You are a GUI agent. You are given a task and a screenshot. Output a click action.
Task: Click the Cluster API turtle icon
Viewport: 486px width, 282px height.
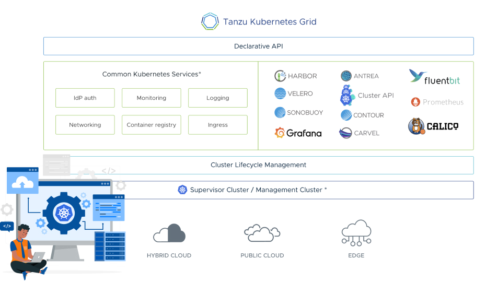click(347, 96)
